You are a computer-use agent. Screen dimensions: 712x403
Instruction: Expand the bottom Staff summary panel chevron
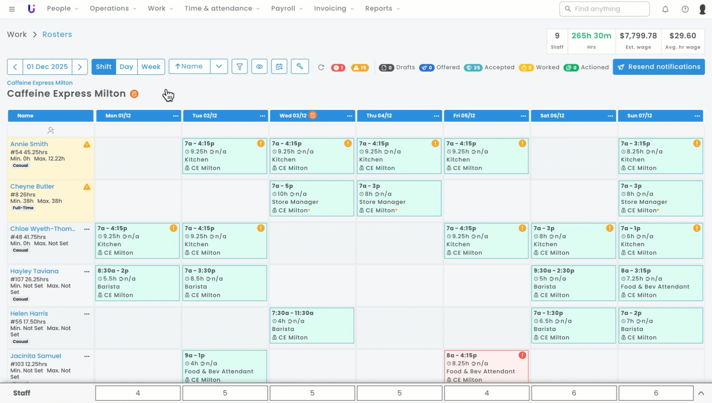701,393
